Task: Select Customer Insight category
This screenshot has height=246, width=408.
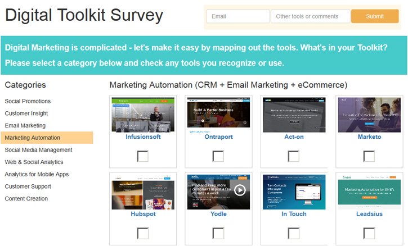Action: pyautogui.click(x=26, y=113)
